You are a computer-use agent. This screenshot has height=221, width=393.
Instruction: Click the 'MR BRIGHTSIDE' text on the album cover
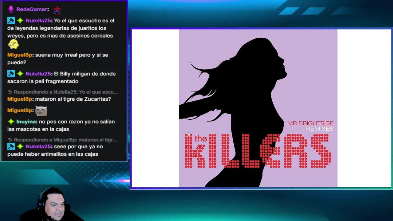[310, 123]
